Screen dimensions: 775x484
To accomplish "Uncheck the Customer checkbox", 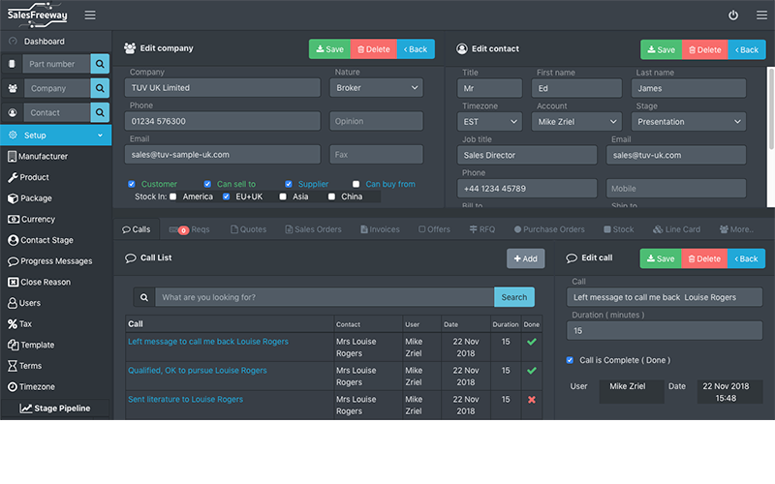I will (132, 184).
